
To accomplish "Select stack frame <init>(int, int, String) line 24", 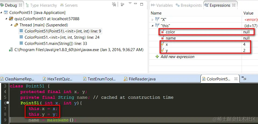I will pyautogui.click(x=62, y=37).
